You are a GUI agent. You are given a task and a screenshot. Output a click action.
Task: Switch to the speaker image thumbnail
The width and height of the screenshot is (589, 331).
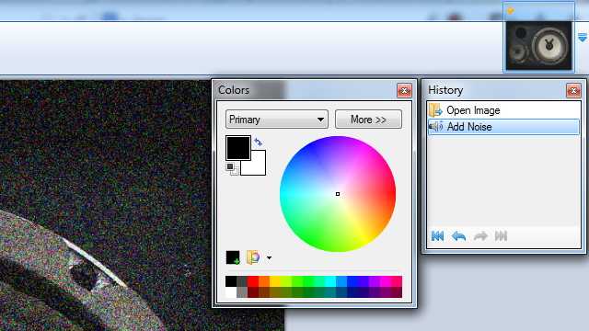538,46
